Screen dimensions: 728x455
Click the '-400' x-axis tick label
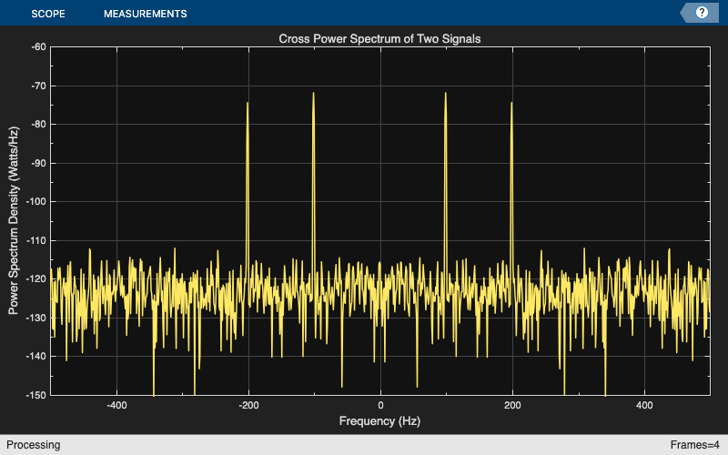click(116, 405)
